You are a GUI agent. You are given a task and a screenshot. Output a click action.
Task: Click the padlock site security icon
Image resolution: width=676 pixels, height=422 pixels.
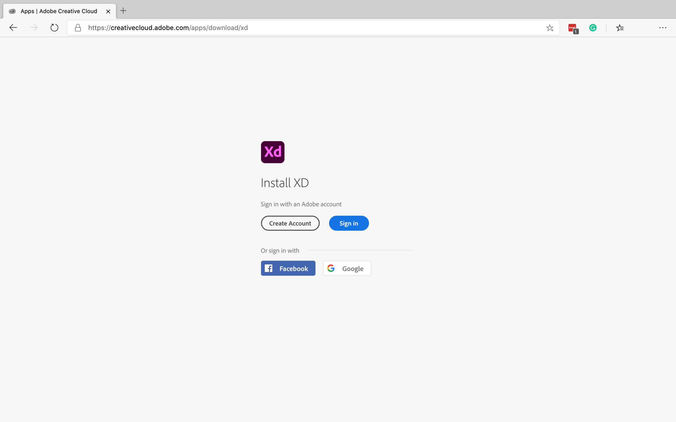coord(78,28)
